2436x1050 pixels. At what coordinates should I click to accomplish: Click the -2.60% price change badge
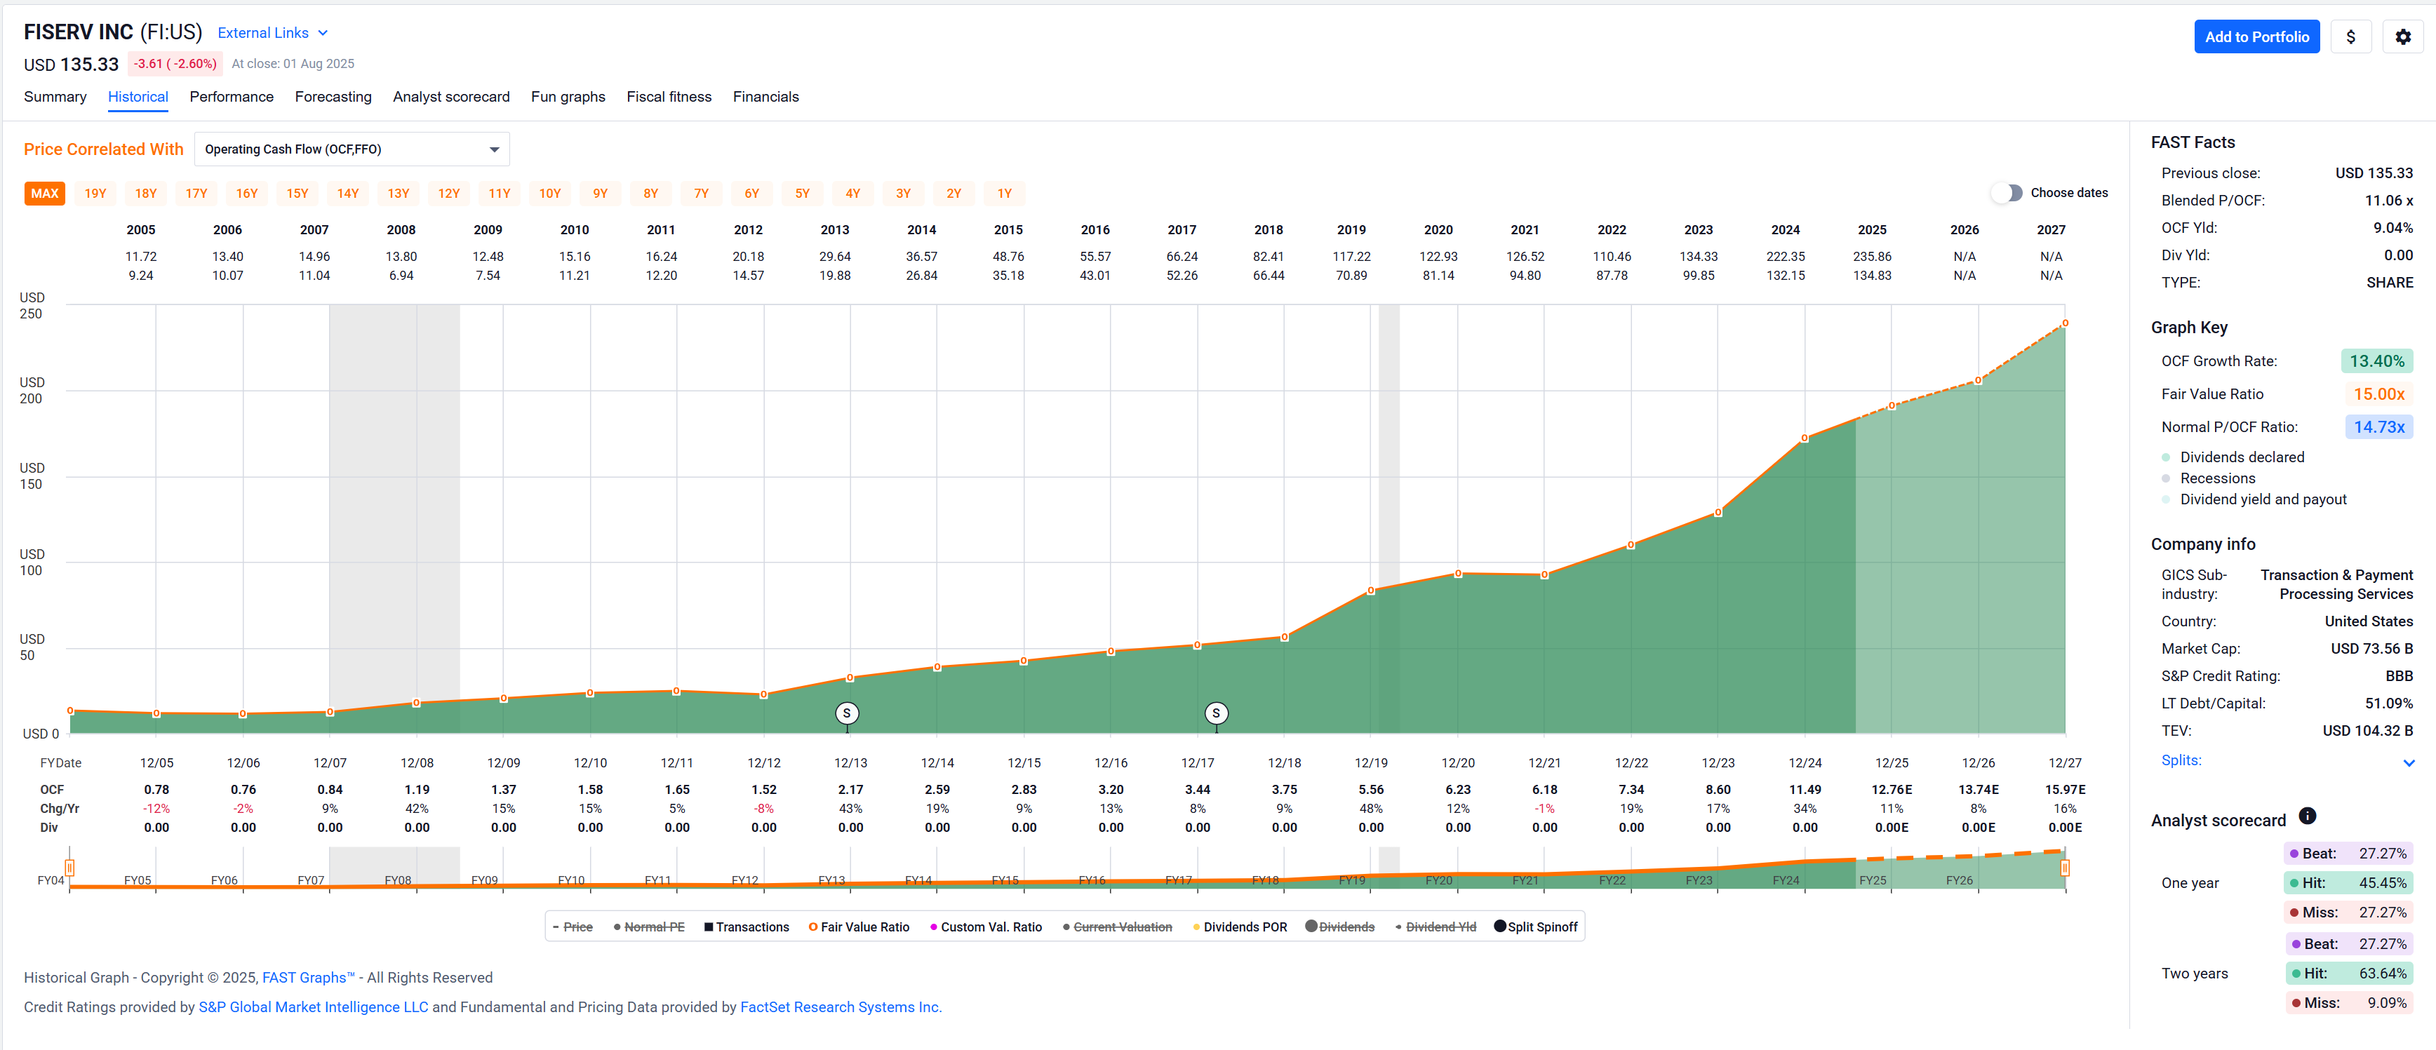pyautogui.click(x=175, y=65)
